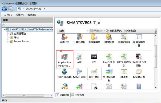The image size is (161, 103).
Task: Open the HTTP 响应标头 icon
Action: (124, 60)
